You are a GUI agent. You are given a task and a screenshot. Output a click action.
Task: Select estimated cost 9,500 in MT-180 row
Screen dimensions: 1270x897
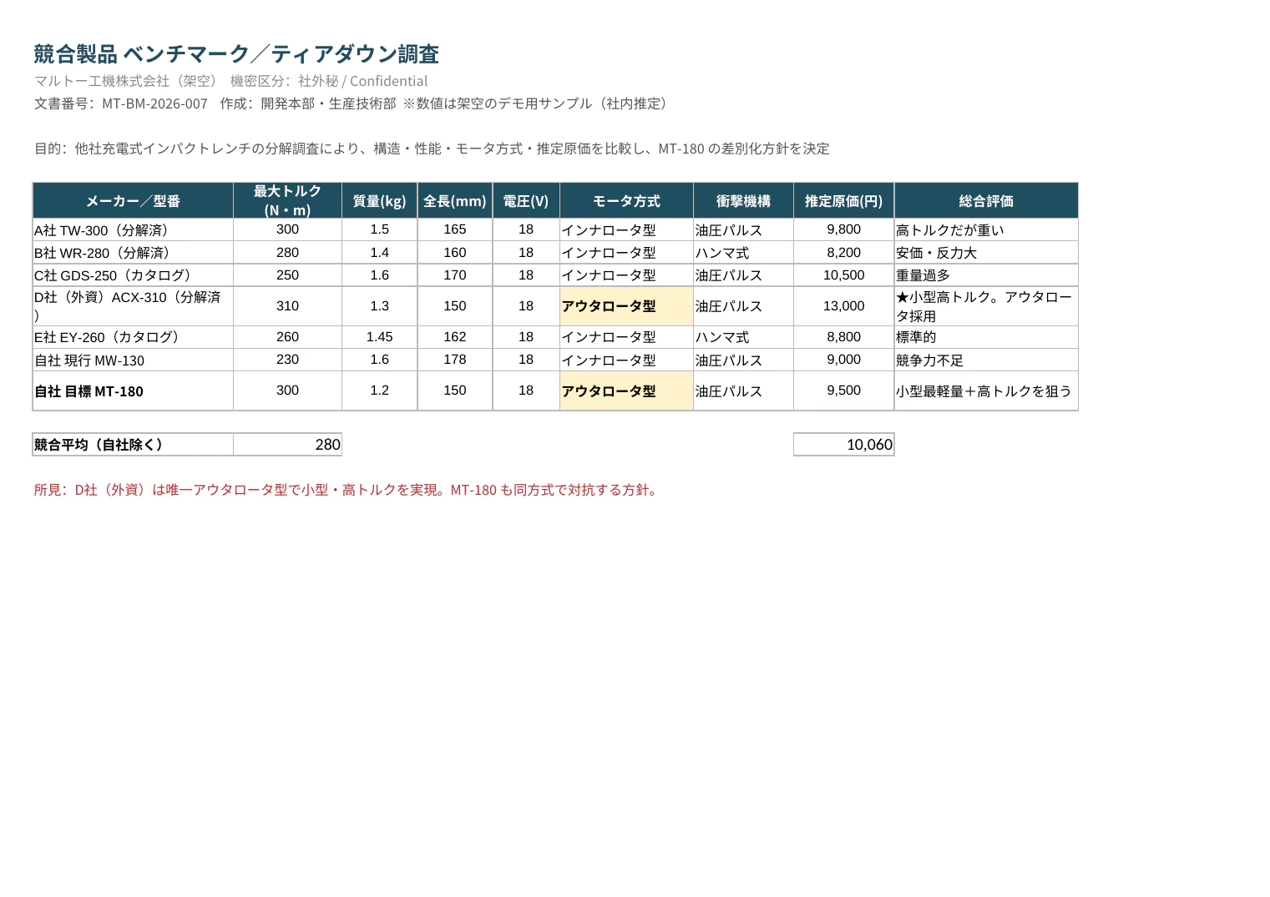pyautogui.click(x=843, y=391)
